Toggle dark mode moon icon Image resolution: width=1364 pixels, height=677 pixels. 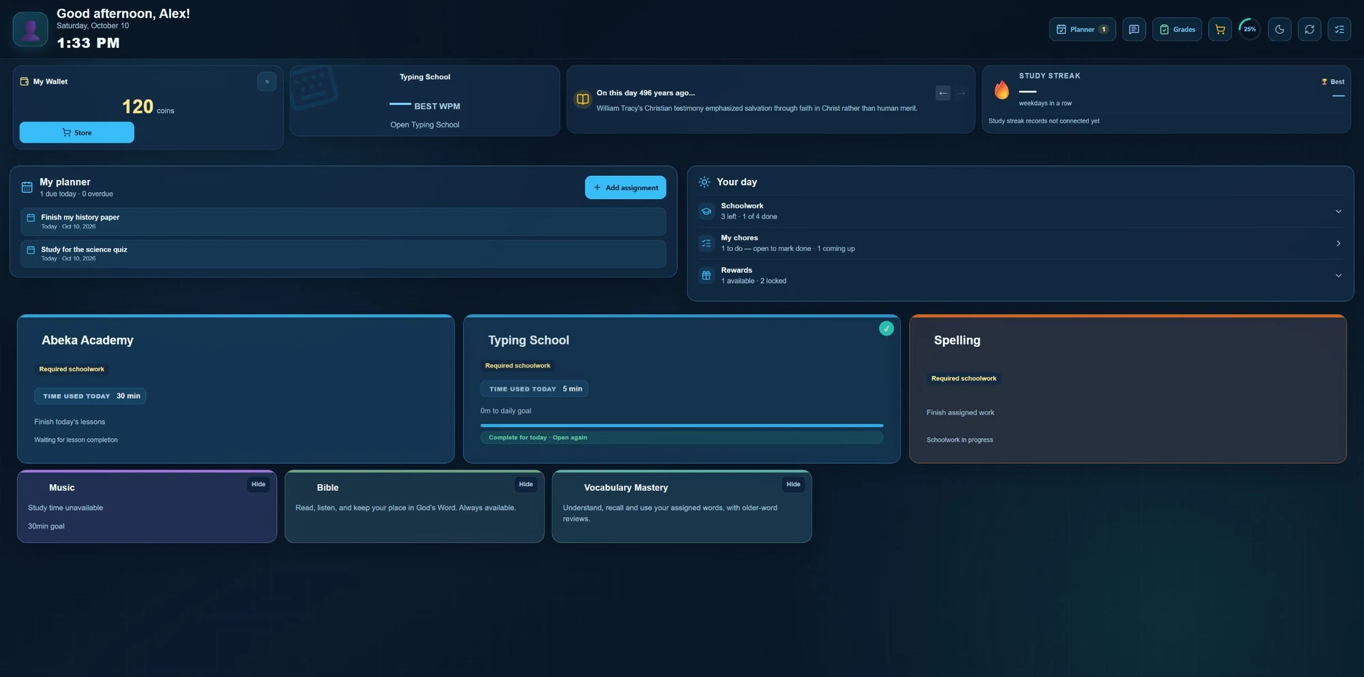(x=1279, y=29)
